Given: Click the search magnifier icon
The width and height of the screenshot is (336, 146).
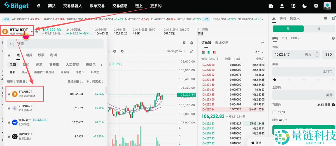Looking at the screenshot, I should click(12, 44).
